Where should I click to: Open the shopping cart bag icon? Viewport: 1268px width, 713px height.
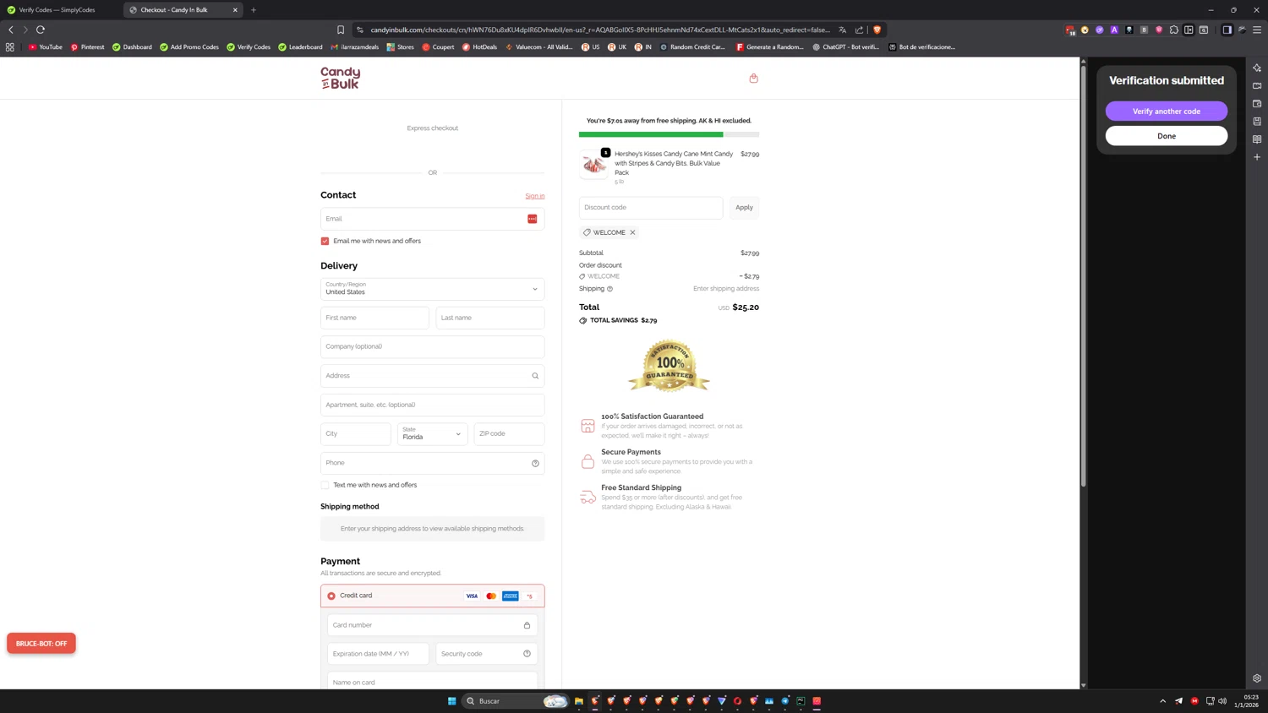tap(753, 78)
